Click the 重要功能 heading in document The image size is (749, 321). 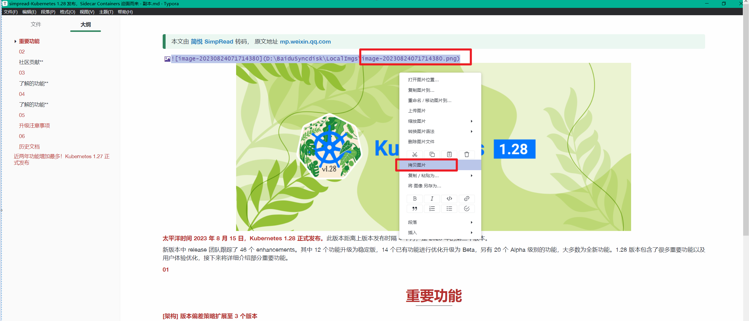click(434, 296)
